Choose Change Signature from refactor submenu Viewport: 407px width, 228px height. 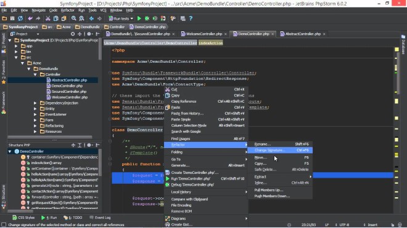280,150
